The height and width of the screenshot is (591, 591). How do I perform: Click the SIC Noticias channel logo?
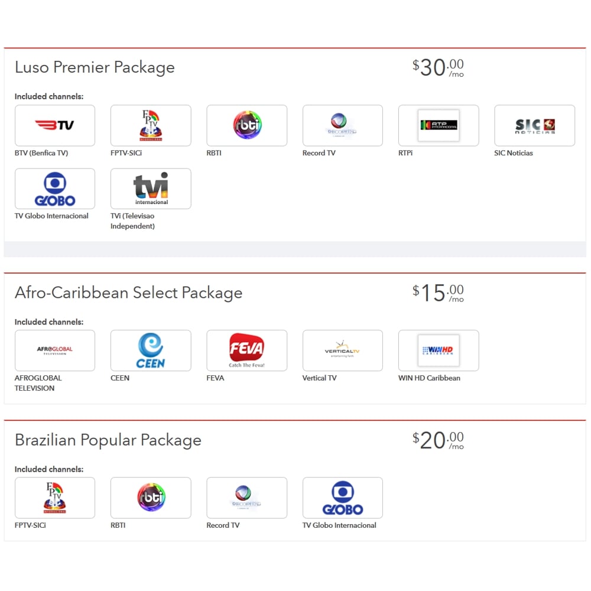point(534,125)
